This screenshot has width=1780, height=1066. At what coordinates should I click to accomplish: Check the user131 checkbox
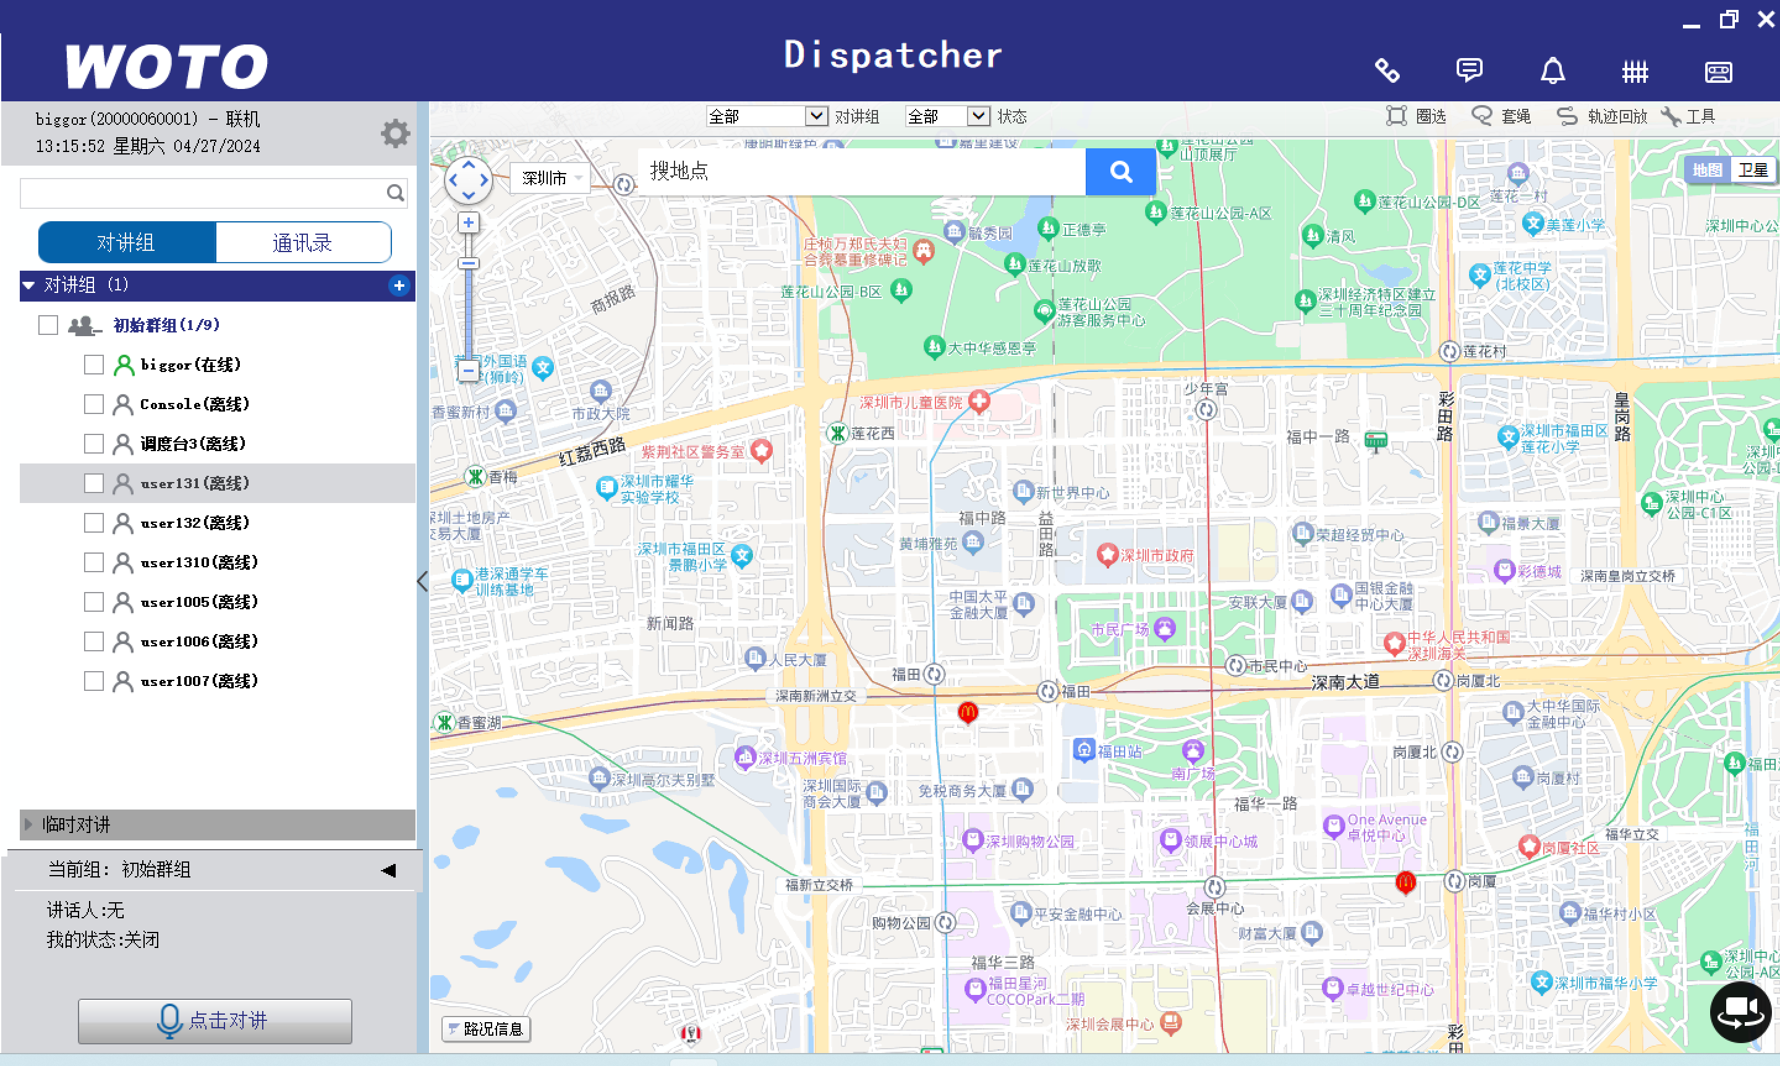(x=93, y=483)
